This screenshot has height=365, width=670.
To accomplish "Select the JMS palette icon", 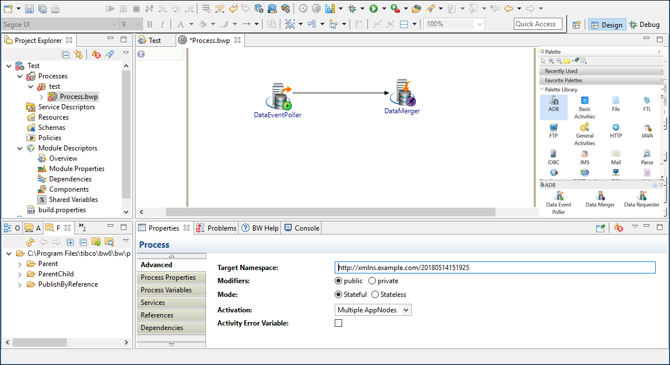I will click(584, 157).
